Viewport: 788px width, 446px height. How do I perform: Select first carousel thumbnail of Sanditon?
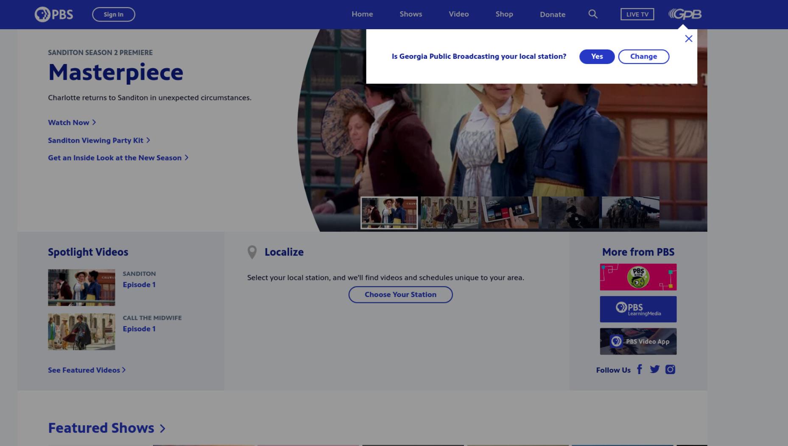tap(389, 213)
